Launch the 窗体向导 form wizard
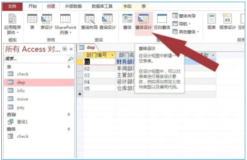 184,16
